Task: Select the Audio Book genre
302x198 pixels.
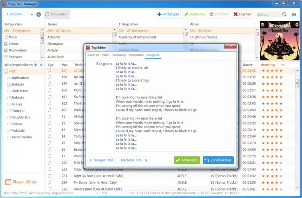Action: click(66, 57)
